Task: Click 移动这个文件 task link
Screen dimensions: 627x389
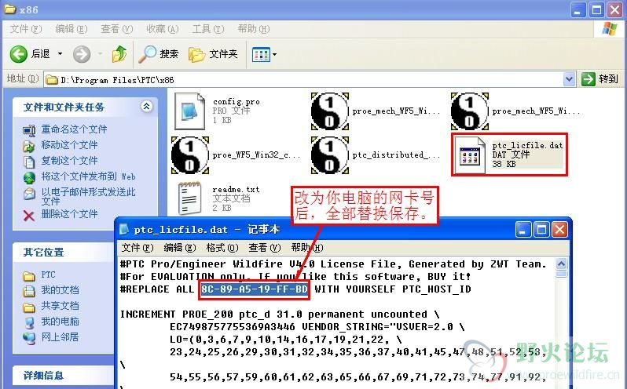Action: (x=69, y=145)
